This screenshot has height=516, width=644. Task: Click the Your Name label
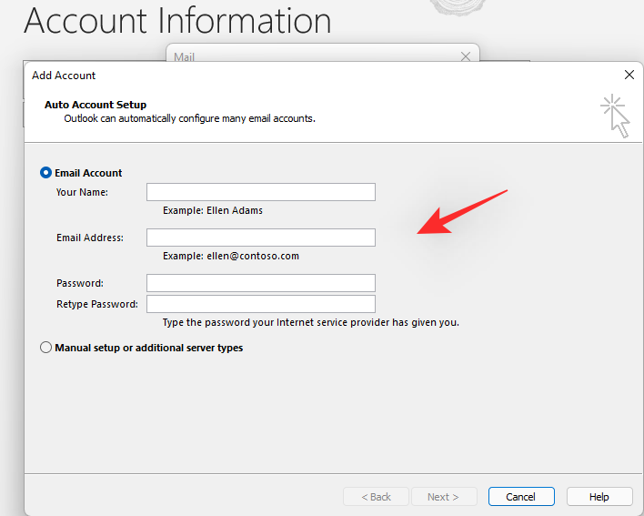point(82,192)
